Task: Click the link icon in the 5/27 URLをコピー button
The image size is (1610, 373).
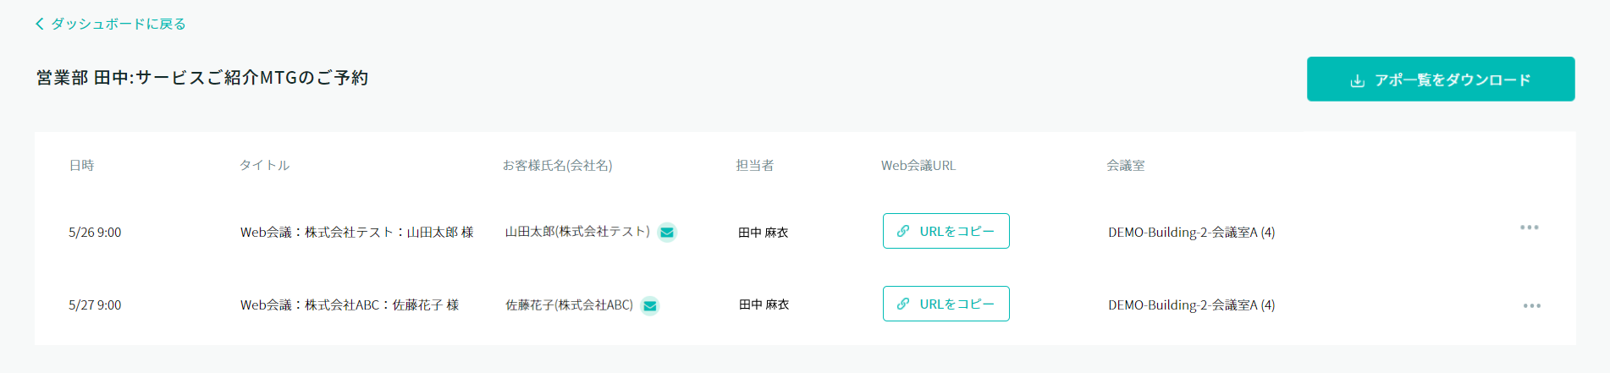Action: (x=903, y=304)
